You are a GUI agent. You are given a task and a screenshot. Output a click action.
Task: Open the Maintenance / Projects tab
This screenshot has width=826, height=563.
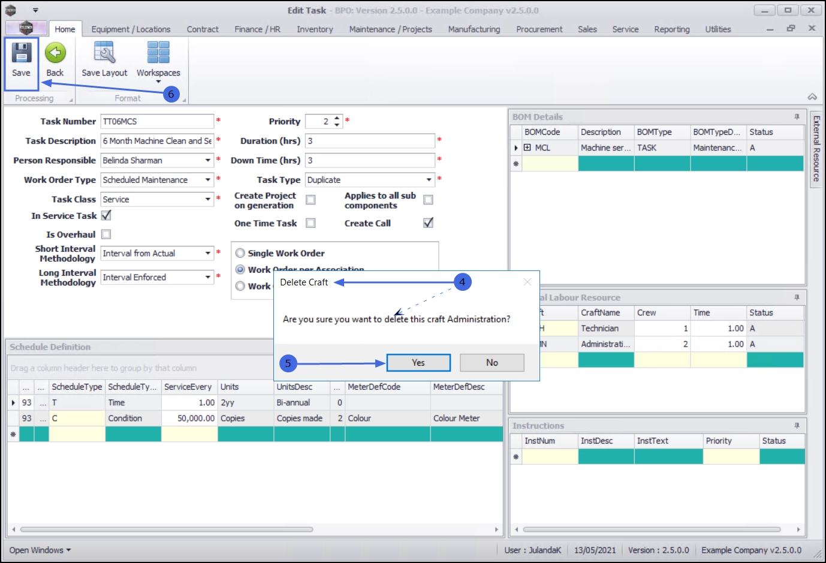[390, 29]
